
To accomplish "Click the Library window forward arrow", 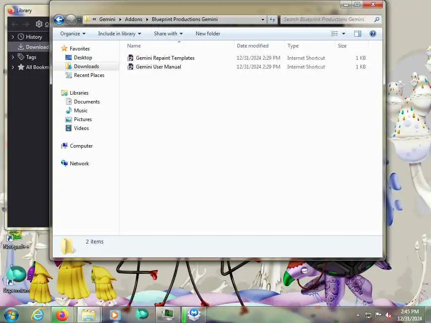I will [26, 24].
